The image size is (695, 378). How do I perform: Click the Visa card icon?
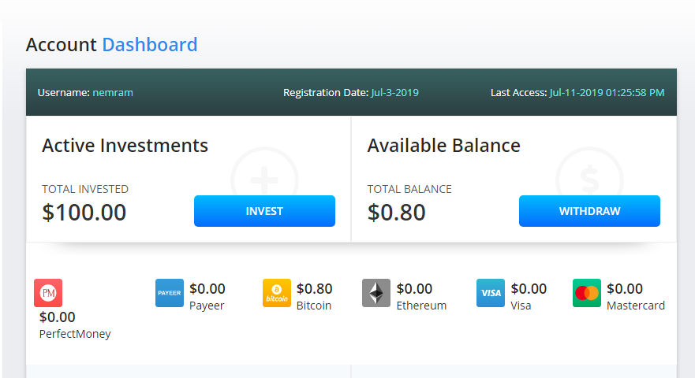pyautogui.click(x=491, y=293)
